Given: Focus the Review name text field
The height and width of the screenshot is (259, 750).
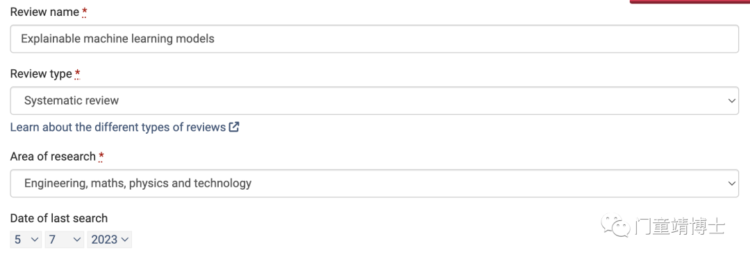Looking at the screenshot, I should tap(374, 39).
